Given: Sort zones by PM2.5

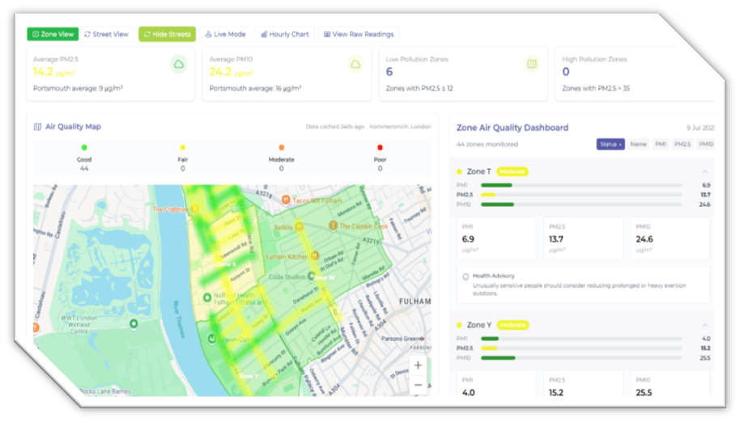Looking at the screenshot, I should click(x=682, y=144).
